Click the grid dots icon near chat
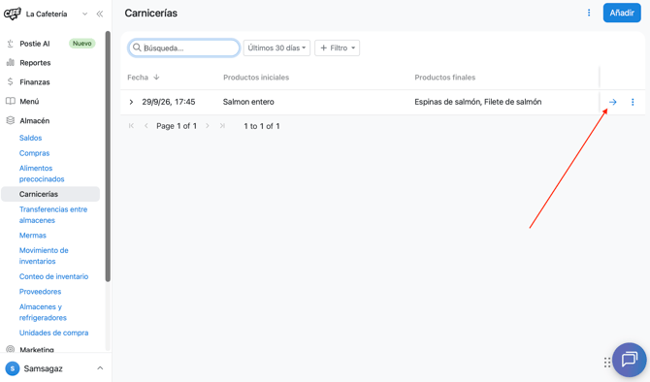Screen dimensions: 650x382 607,363
